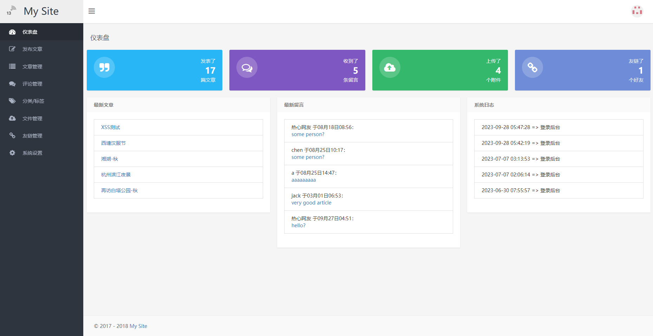Image resolution: width=653 pixels, height=336 pixels.
Task: Open 文章管理 list icon in sidebar
Action: point(12,66)
